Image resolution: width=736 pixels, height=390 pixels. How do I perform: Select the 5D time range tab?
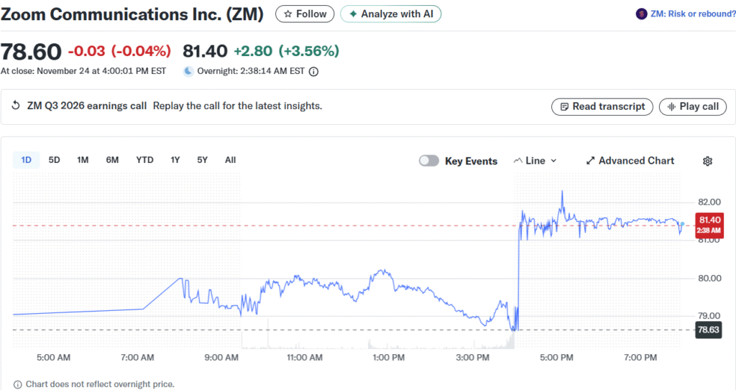coord(55,160)
